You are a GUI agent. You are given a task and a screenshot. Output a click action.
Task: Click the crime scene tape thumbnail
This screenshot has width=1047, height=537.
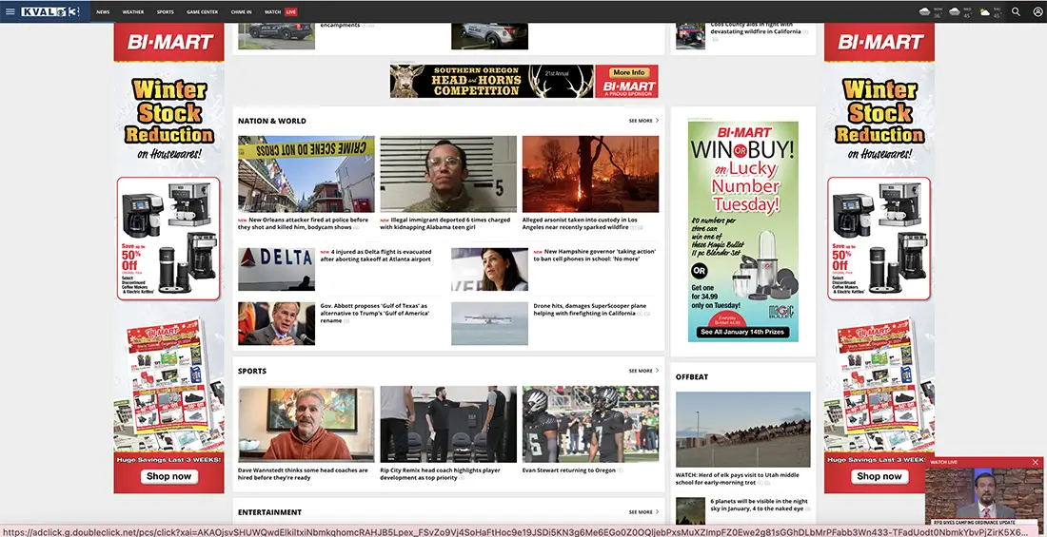[x=306, y=174]
